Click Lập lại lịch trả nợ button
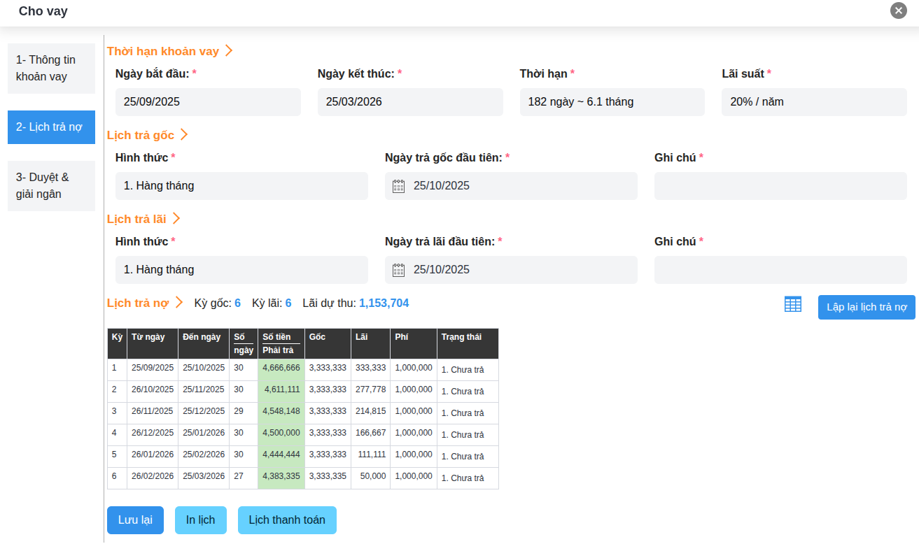Screen dimensions: 919x544 866,308
